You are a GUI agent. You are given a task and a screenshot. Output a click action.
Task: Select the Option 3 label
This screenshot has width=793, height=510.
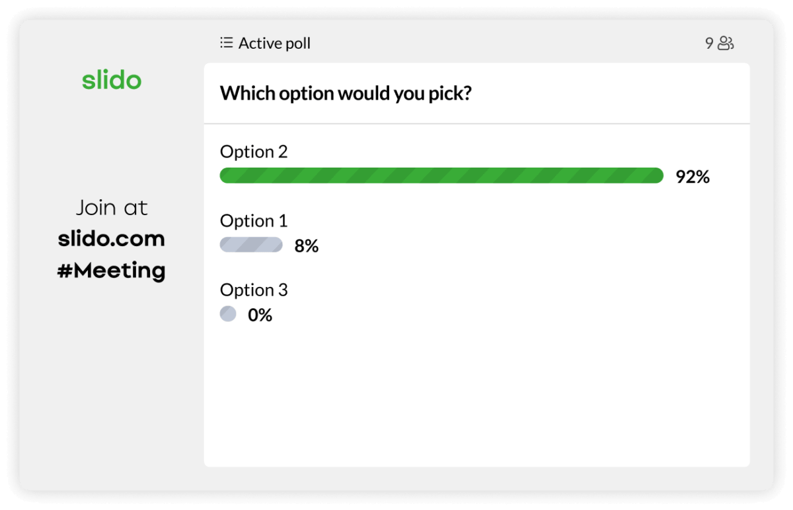coord(254,290)
